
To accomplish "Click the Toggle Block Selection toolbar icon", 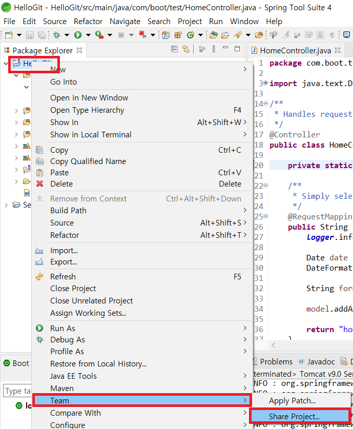I will 320,35.
